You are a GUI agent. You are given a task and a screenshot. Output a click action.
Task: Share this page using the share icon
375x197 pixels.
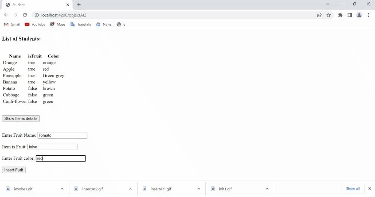[319, 15]
